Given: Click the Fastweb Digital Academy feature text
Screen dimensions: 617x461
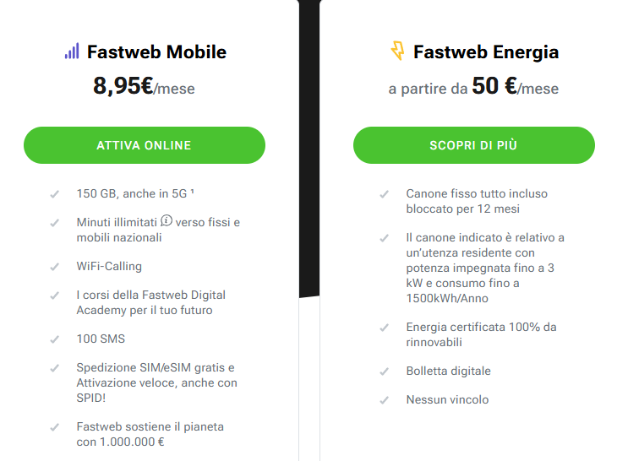Looking at the screenshot, I should (x=151, y=302).
